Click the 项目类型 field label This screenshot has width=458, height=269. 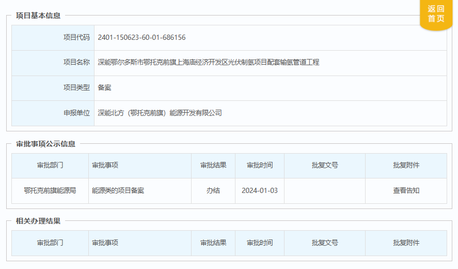[x=76, y=87]
